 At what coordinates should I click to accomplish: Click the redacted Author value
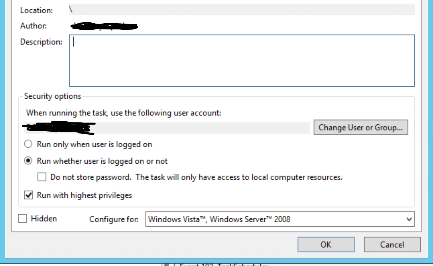[104, 26]
